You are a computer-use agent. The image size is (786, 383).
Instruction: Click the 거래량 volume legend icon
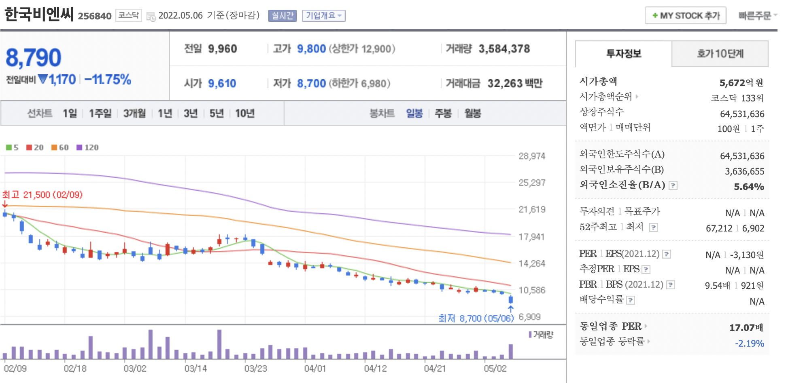pyautogui.click(x=530, y=335)
